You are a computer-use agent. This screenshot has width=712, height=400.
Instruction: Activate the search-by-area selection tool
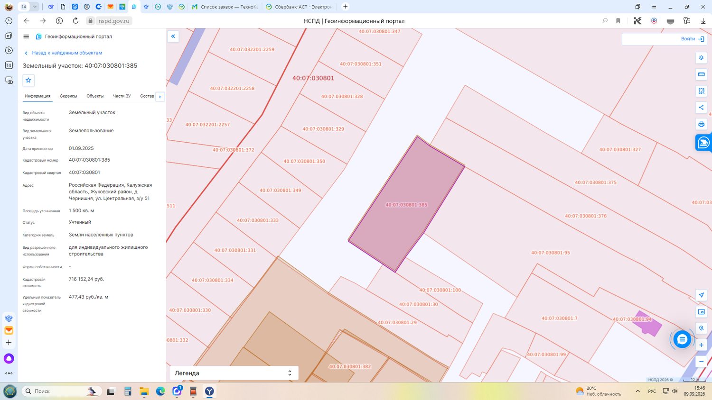[701, 91]
